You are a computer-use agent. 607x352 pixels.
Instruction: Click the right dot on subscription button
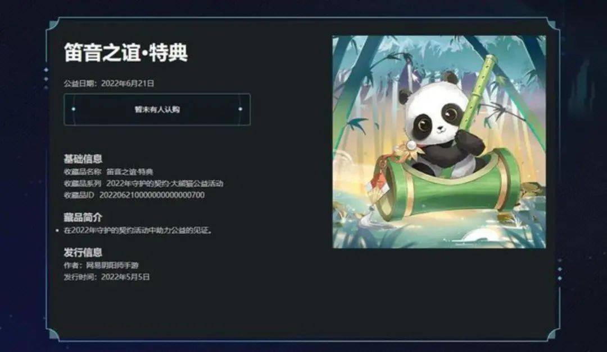[x=241, y=109]
